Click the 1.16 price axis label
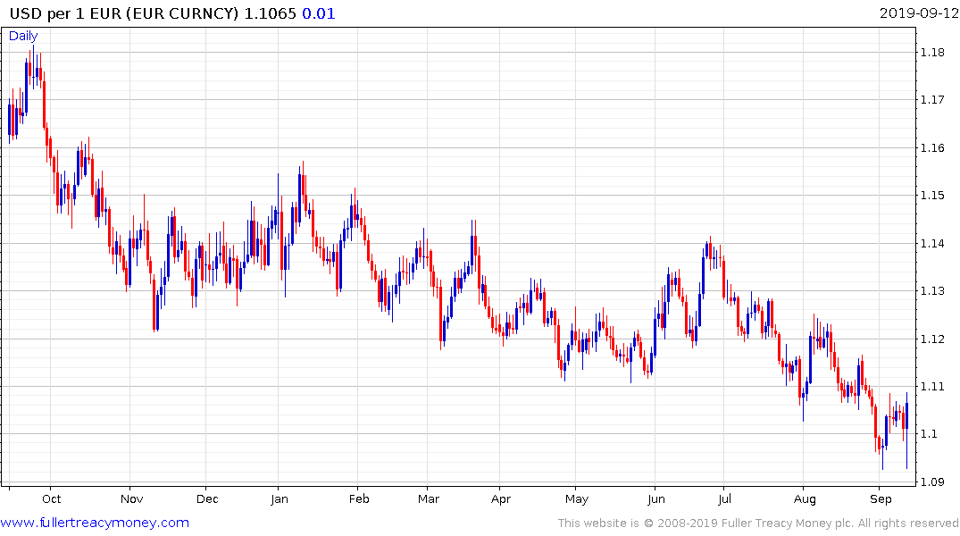The image size is (960, 536). coord(932,147)
